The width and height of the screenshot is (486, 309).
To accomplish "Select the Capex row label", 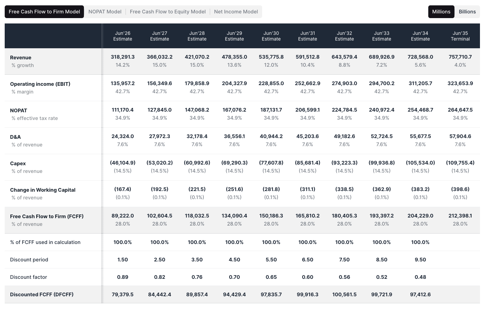I will click(x=18, y=163).
